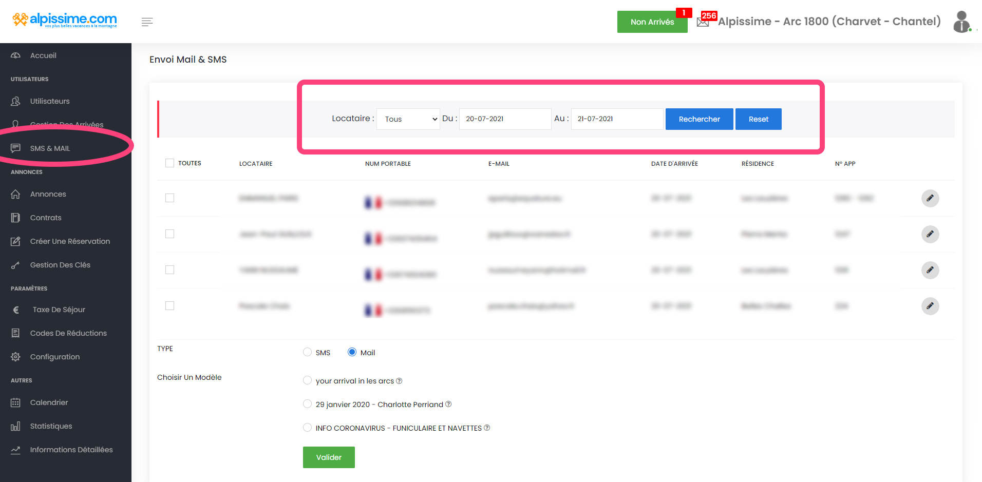Open the Du start date picker field
The width and height of the screenshot is (982, 482).
504,119
